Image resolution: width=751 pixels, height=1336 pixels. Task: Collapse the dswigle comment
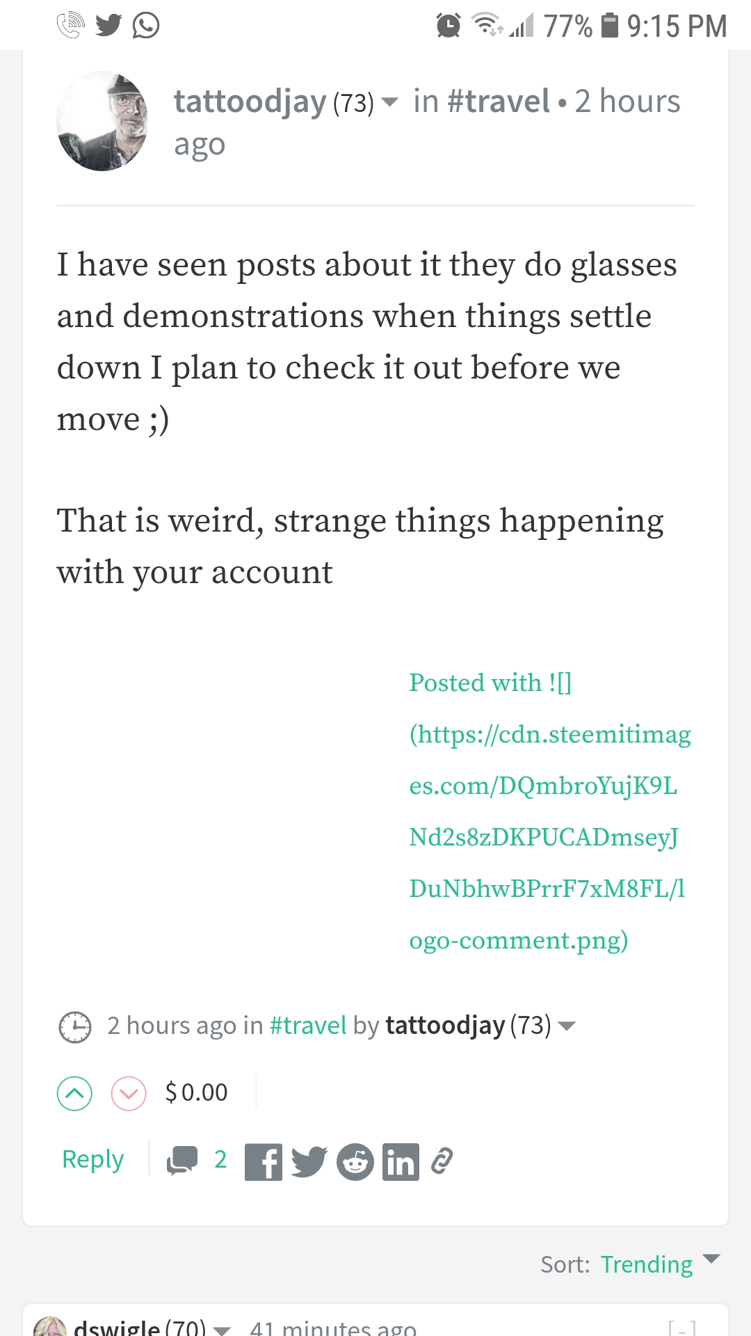(682, 1328)
